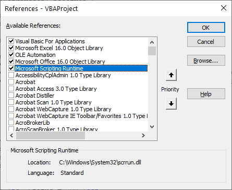Image resolution: width=232 pixels, height=190 pixels.
Task: Check Acrobat WebCapture 1.0 Type Library
Action: (x=11, y=109)
